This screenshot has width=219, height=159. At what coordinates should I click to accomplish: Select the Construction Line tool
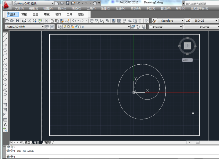[5, 40]
